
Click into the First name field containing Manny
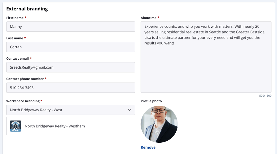tap(71, 27)
